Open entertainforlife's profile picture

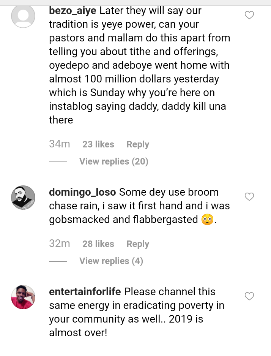click(23, 297)
